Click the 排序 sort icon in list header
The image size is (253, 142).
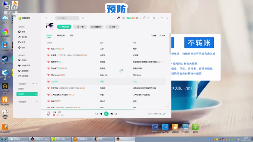tap(162, 36)
